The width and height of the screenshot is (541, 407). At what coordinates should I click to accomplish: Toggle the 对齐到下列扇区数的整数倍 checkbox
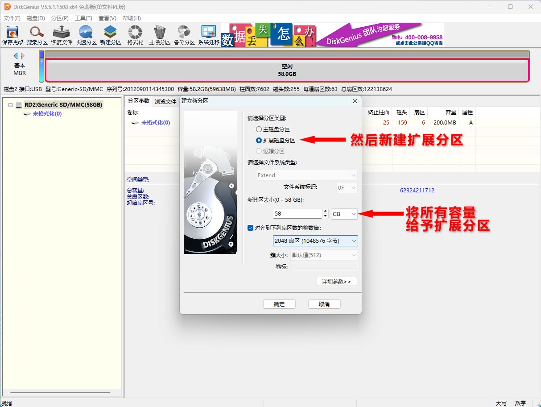tap(251, 228)
